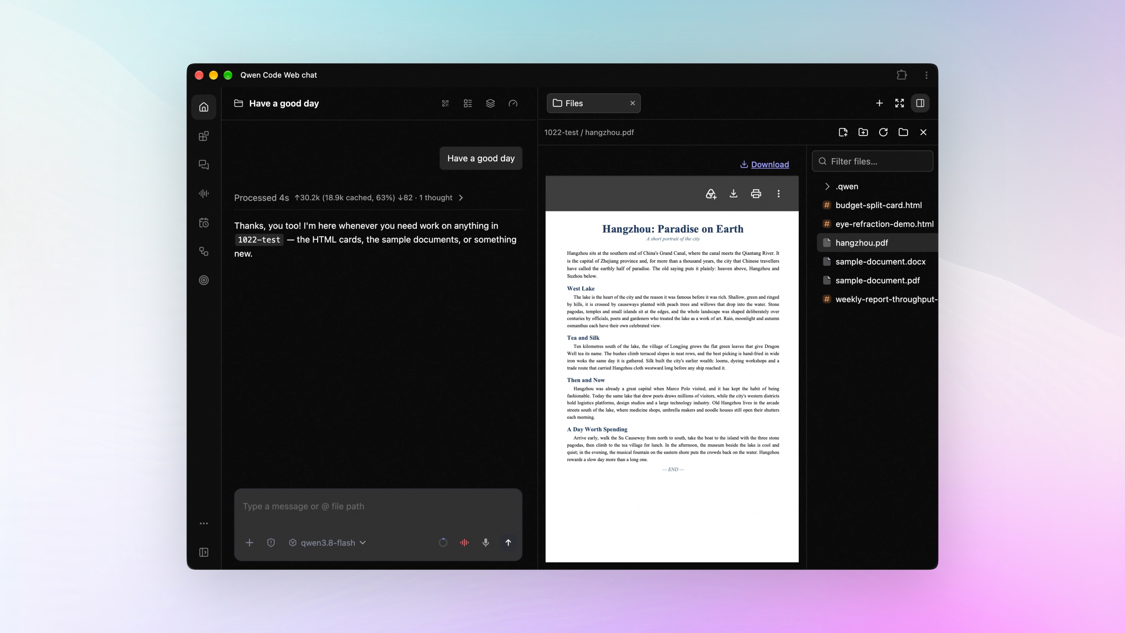Refresh the file list
The width and height of the screenshot is (1125, 633).
883,132
